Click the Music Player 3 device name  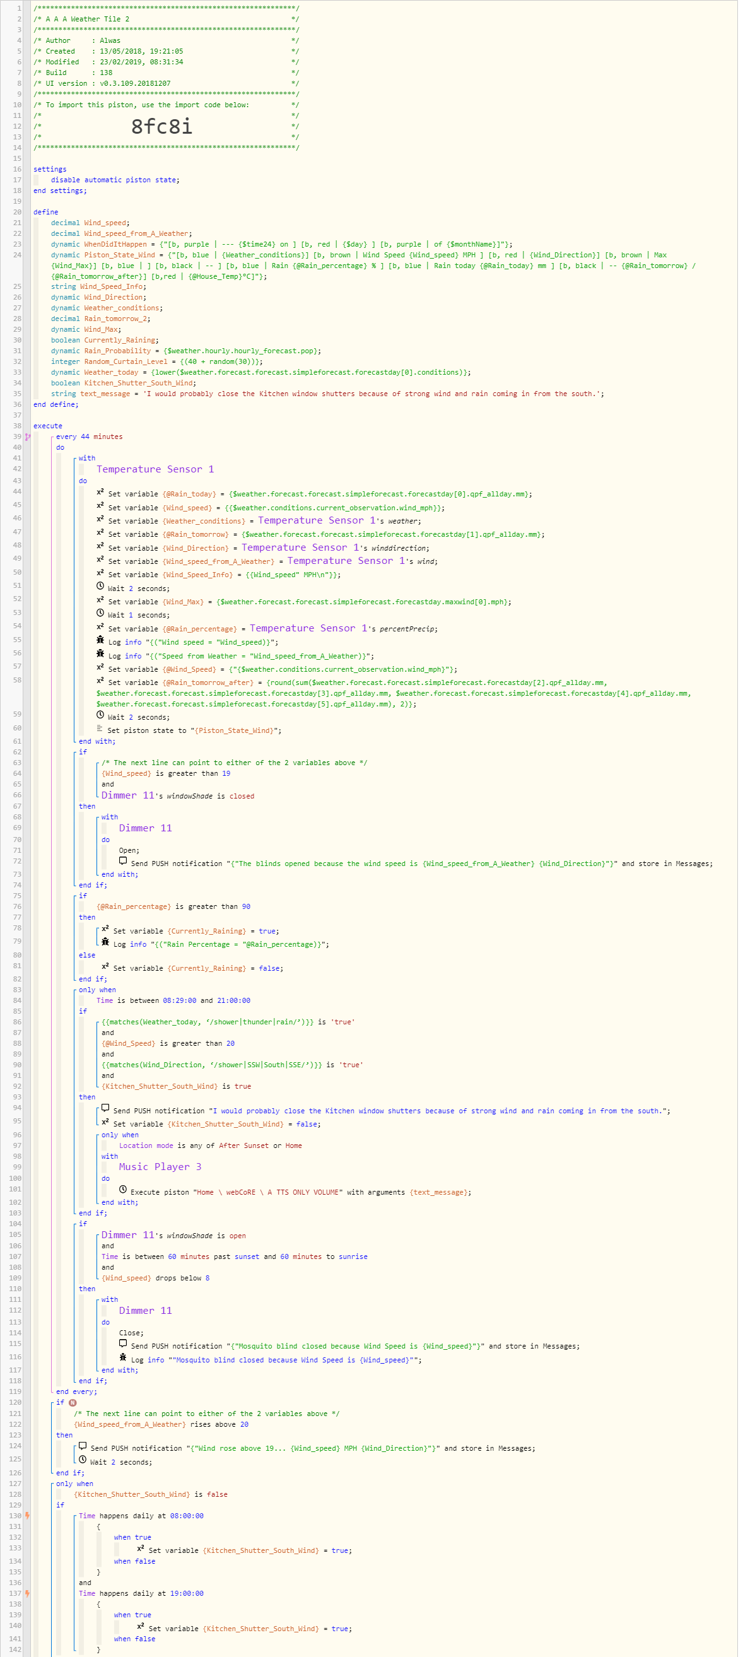click(160, 1167)
